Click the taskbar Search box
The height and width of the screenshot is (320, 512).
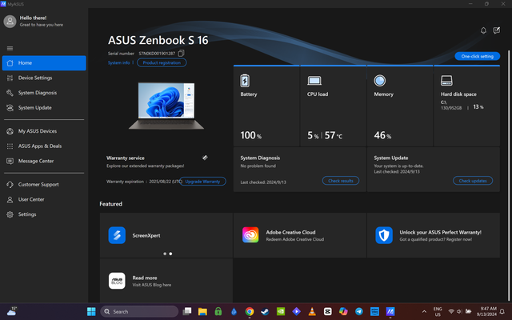(139, 311)
